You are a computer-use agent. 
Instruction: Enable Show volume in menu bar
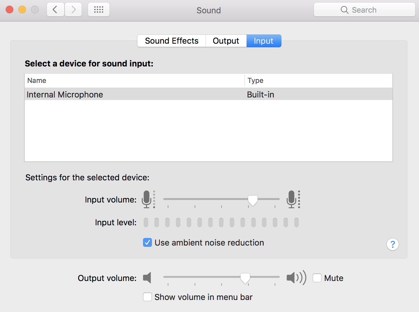pos(147,297)
